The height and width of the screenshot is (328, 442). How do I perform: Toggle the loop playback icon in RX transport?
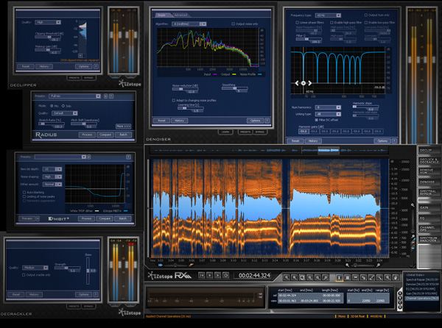pyautogui.click(x=226, y=275)
